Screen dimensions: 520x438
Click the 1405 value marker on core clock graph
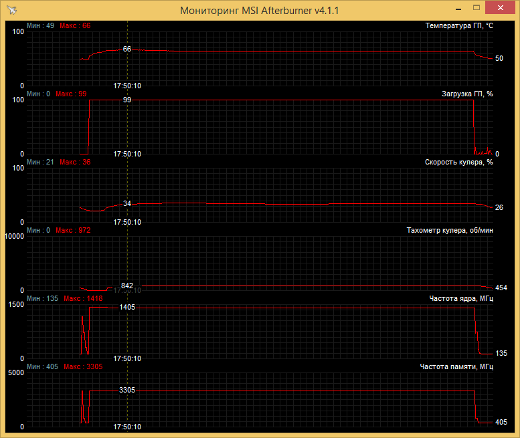[127, 307]
